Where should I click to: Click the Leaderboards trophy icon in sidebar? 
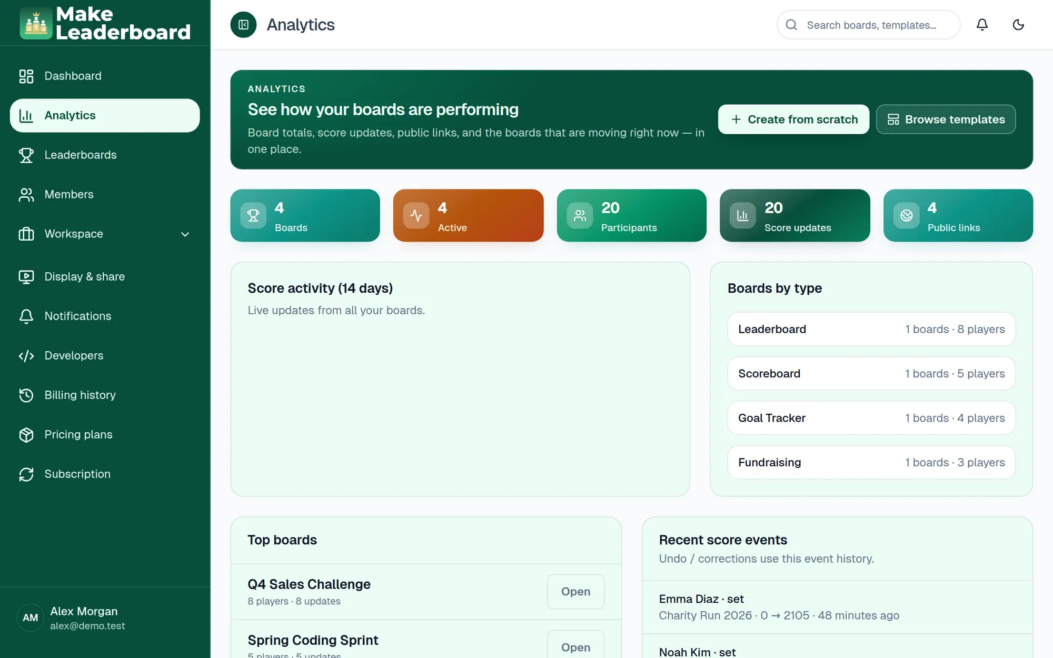(x=26, y=155)
